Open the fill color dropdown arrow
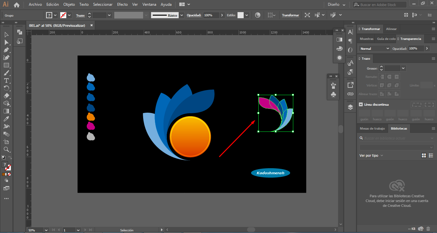 [55, 15]
